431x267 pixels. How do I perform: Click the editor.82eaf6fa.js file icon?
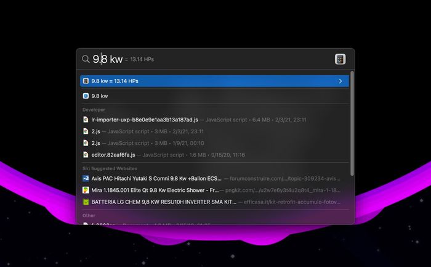tap(86, 155)
